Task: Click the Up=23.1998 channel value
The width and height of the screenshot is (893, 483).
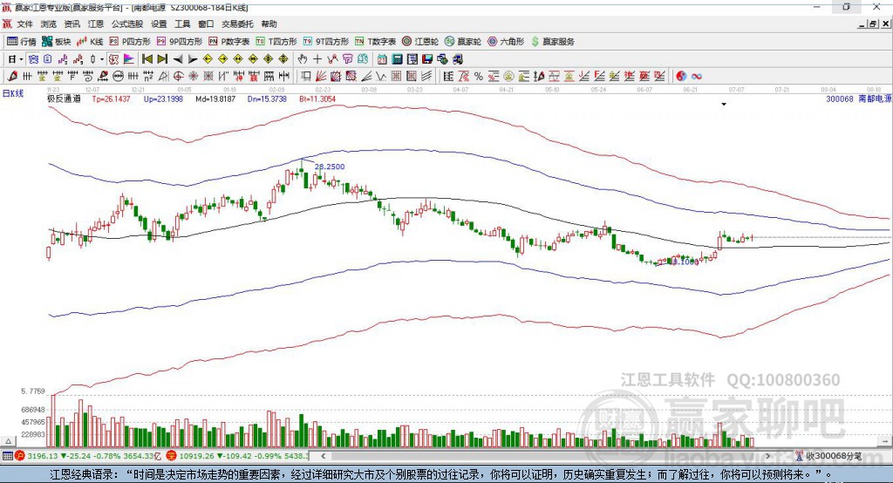Action: point(163,99)
